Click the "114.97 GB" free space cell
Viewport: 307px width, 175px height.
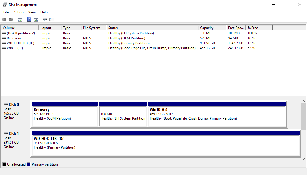[236, 43]
